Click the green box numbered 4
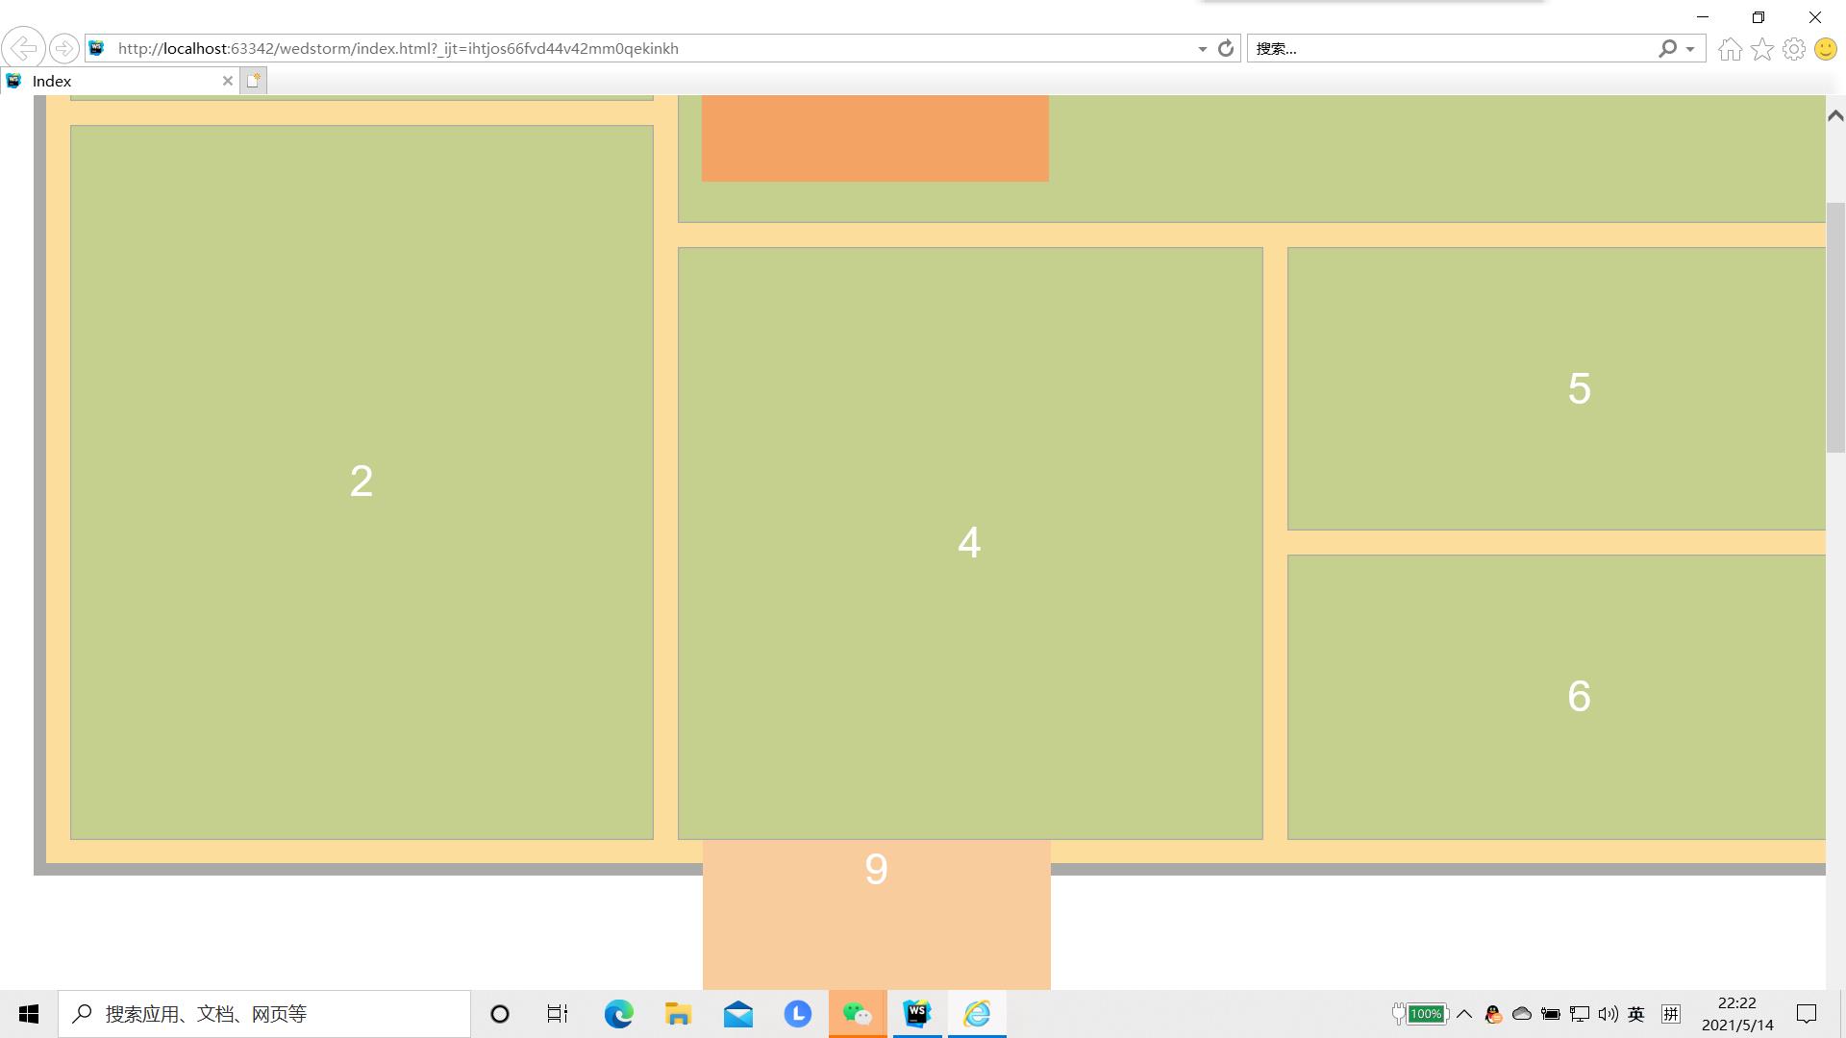The image size is (1846, 1038). click(970, 543)
